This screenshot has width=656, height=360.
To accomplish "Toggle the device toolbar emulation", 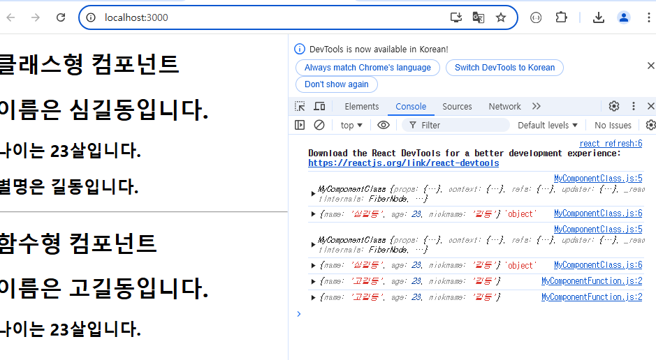I will tap(319, 107).
